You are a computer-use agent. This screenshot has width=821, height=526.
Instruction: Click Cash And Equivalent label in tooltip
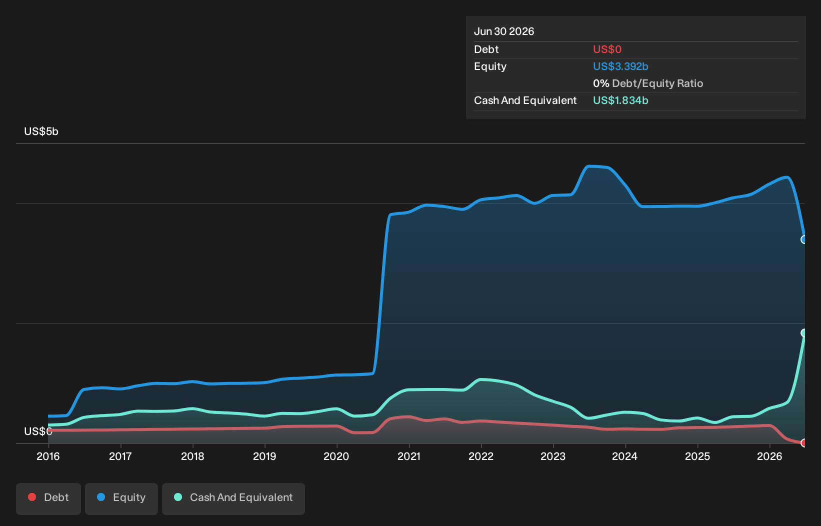coord(525,100)
